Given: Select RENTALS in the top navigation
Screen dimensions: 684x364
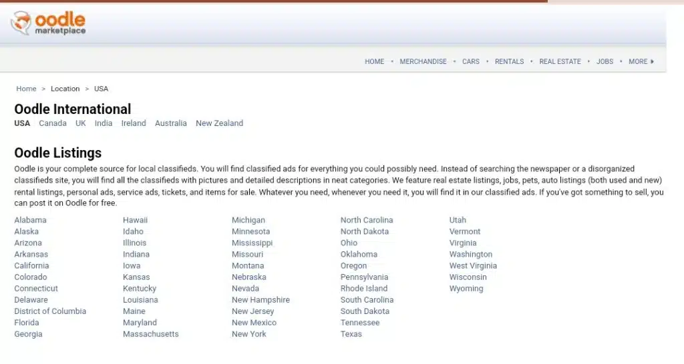Looking at the screenshot, I should 509,61.
